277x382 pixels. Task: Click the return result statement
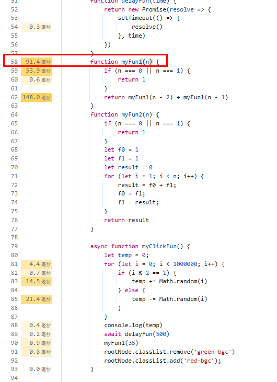click(126, 220)
